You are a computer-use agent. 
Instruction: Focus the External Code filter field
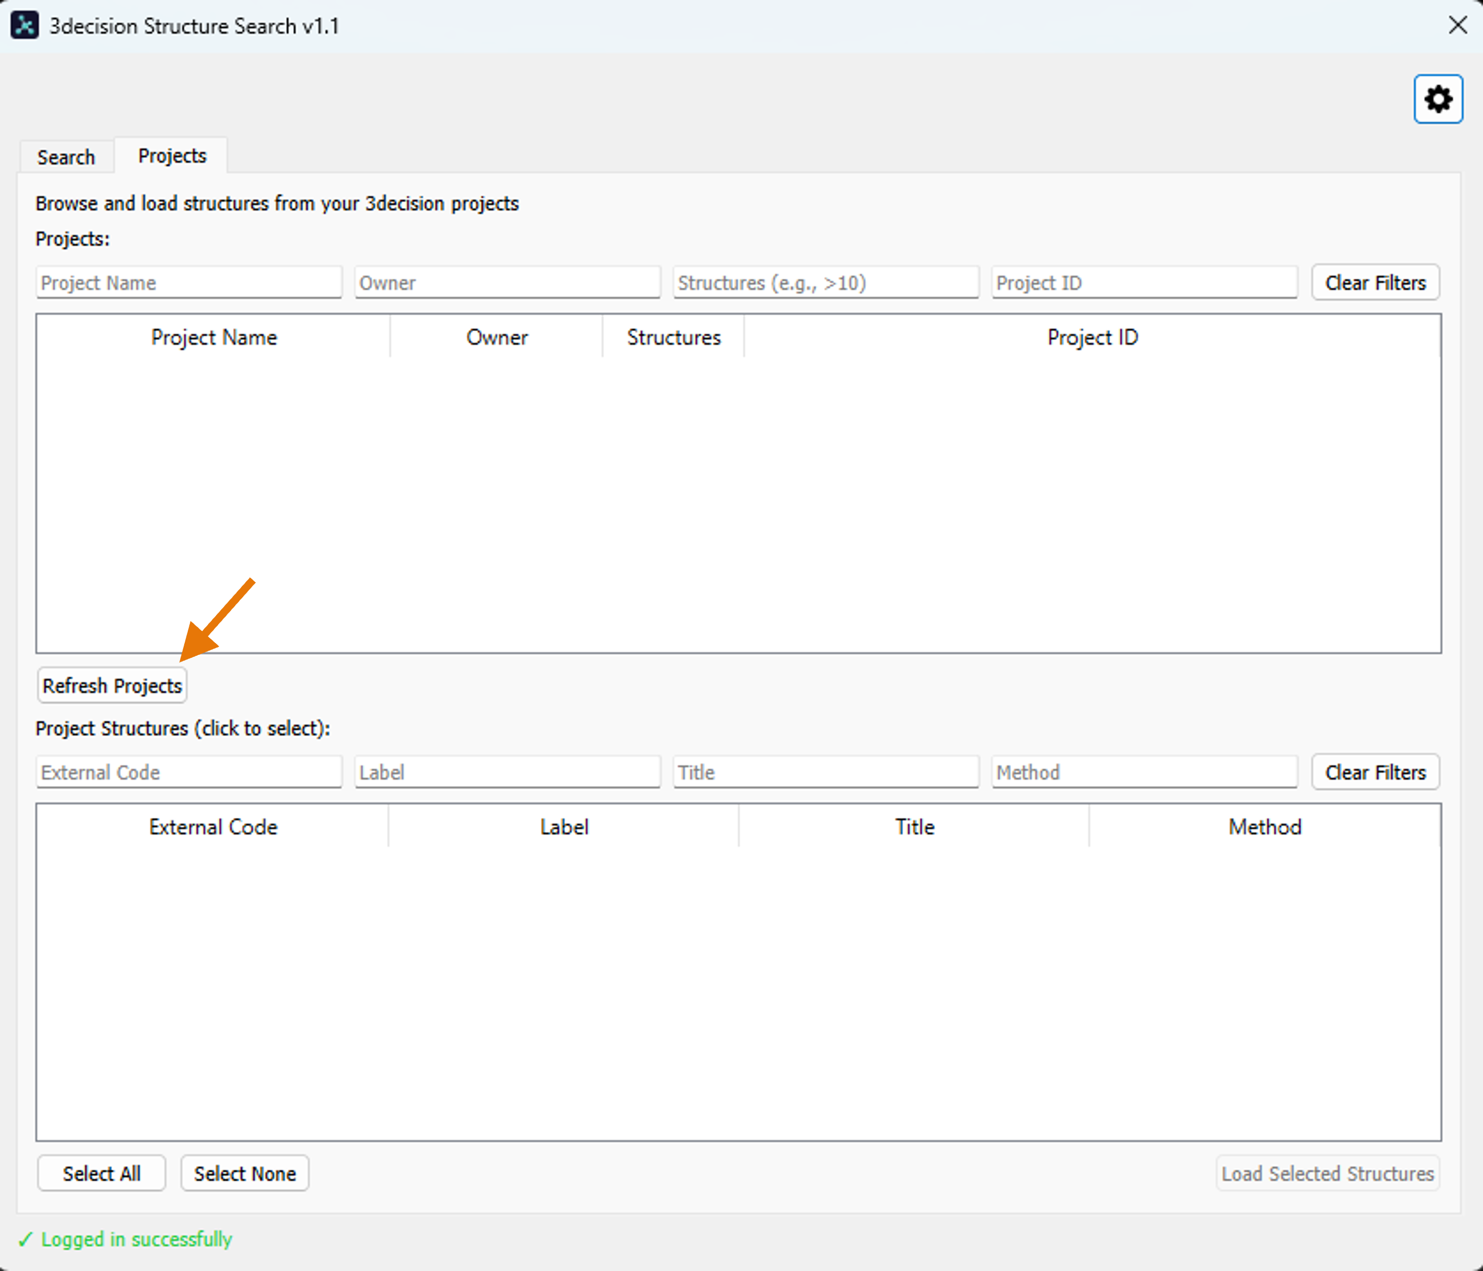189,772
